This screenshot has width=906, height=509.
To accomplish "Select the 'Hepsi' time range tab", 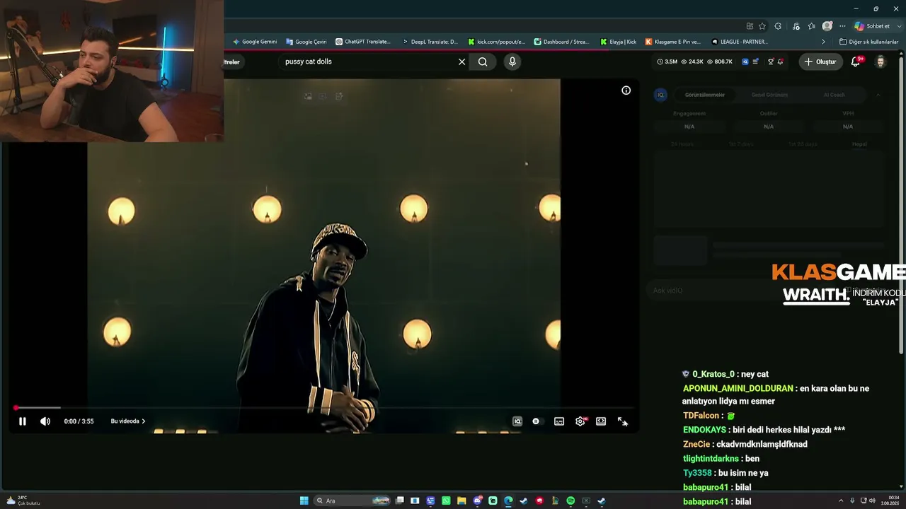I will pos(859,144).
